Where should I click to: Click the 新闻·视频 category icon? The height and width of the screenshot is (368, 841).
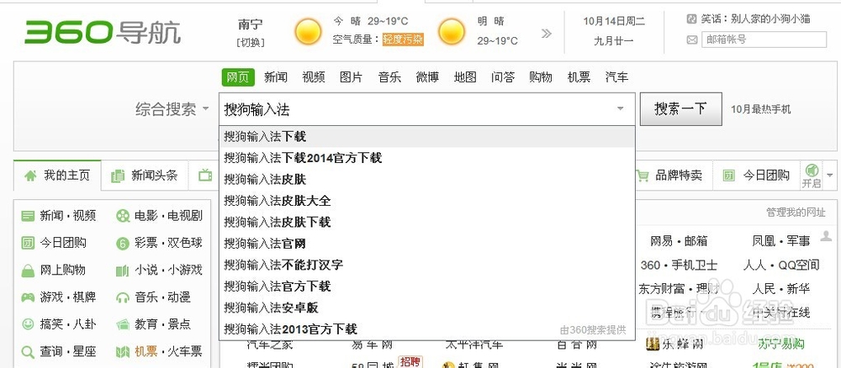[28, 216]
